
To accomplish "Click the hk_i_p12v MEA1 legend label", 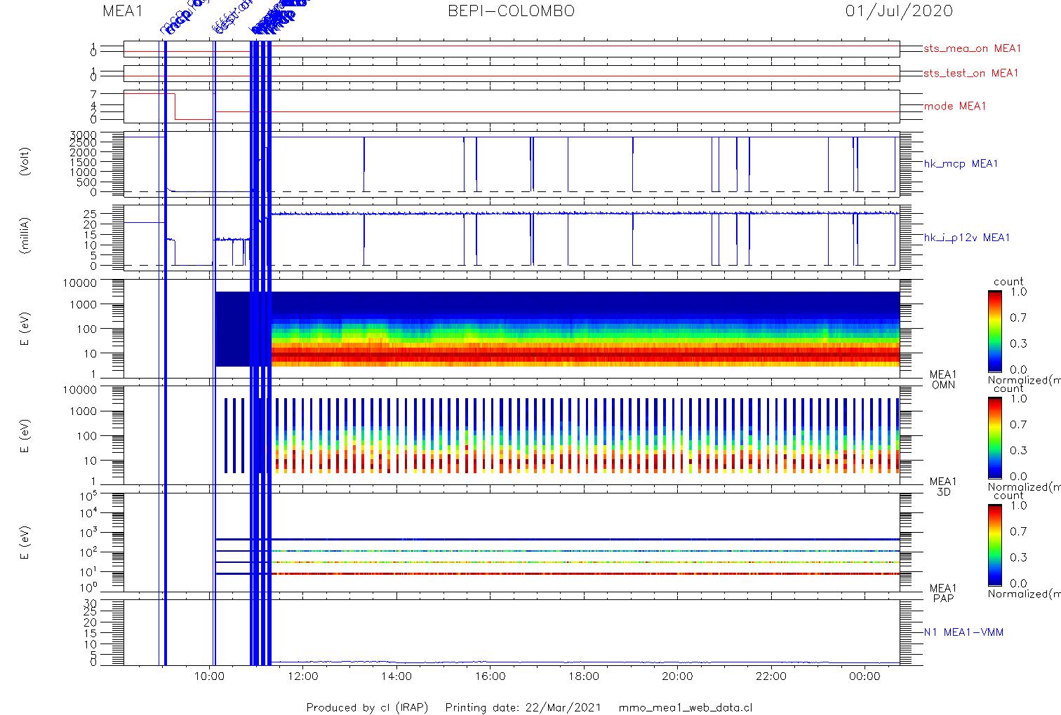I will tap(967, 238).
